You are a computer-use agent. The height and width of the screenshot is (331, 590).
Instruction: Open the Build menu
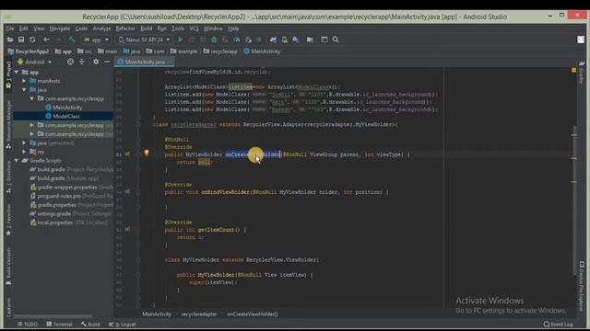pyautogui.click(x=147, y=29)
